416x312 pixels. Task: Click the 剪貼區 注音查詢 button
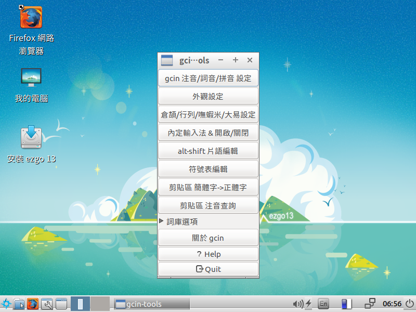click(208, 205)
